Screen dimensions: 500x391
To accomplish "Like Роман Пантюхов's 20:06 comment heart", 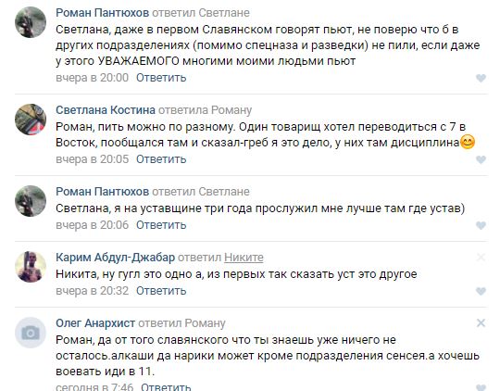I will (481, 225).
